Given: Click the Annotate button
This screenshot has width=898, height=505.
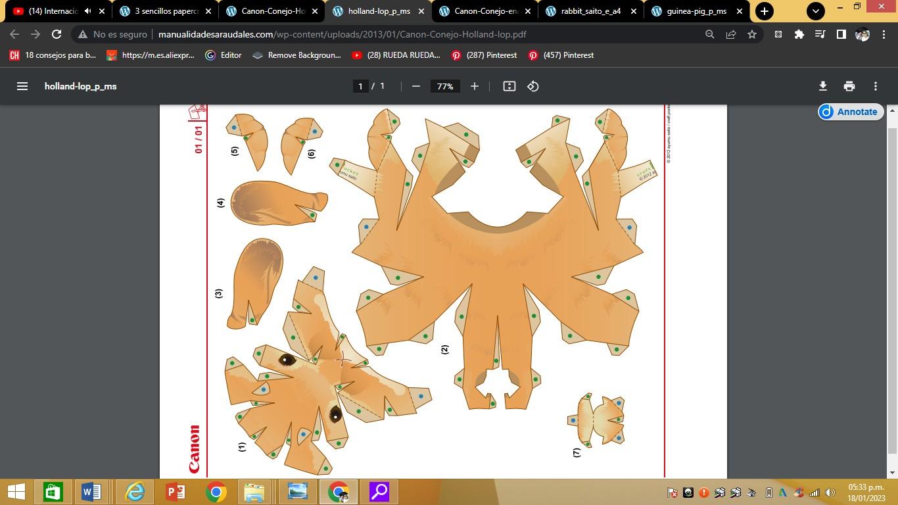Looking at the screenshot, I should click(x=849, y=112).
